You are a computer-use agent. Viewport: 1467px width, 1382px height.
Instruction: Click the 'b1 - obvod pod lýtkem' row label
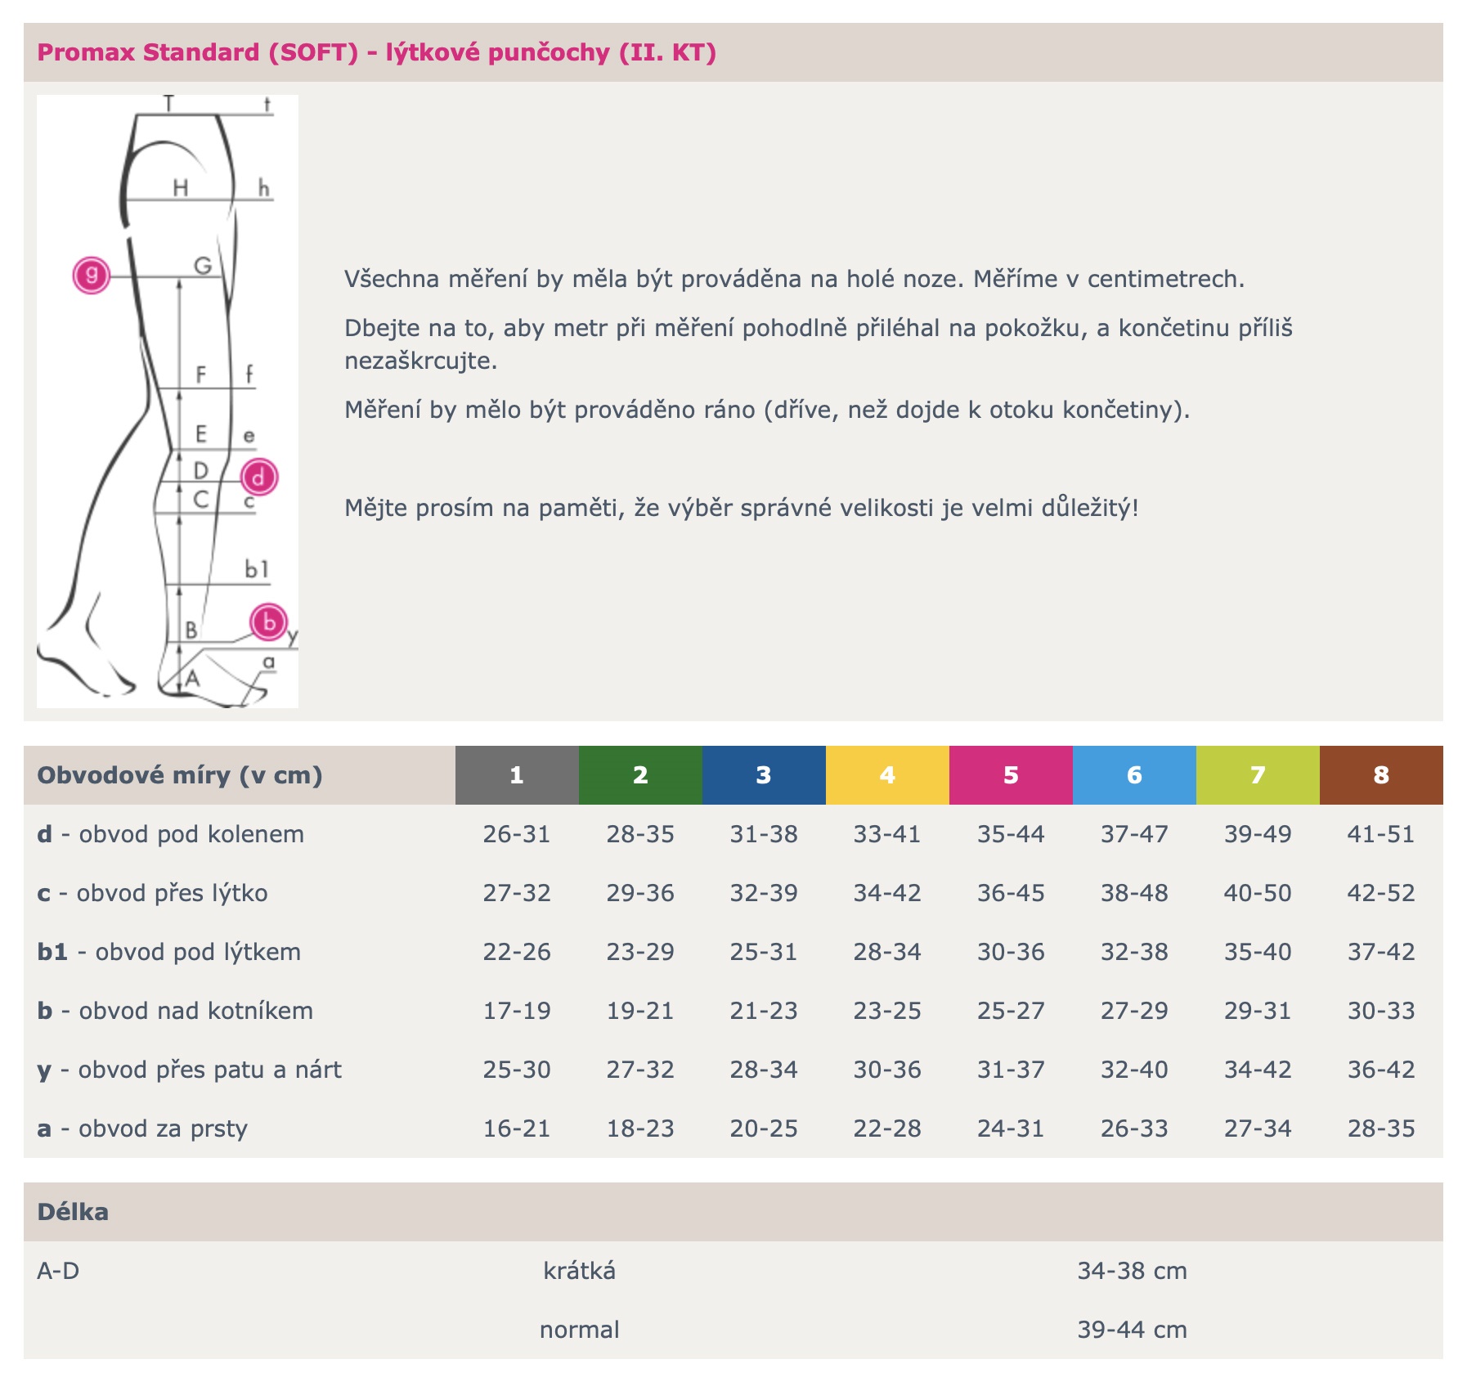coord(169,952)
